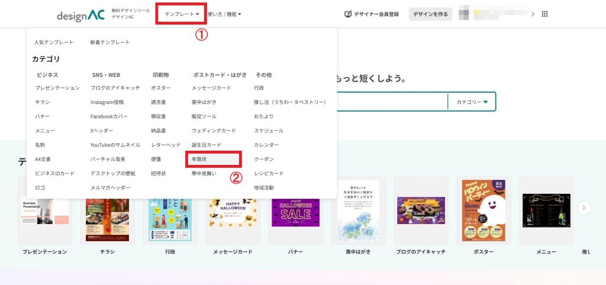Screen dimensions: 606x285
Task: Select Xヘッダー category
Action: pos(102,131)
